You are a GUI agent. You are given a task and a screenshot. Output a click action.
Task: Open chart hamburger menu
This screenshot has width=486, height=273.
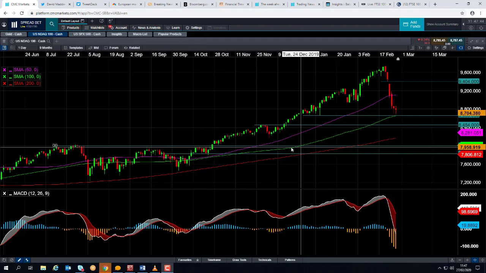(4, 41)
